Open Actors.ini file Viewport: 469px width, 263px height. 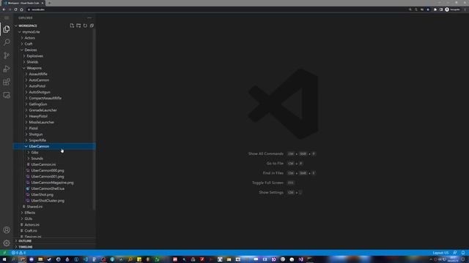[54, 224]
